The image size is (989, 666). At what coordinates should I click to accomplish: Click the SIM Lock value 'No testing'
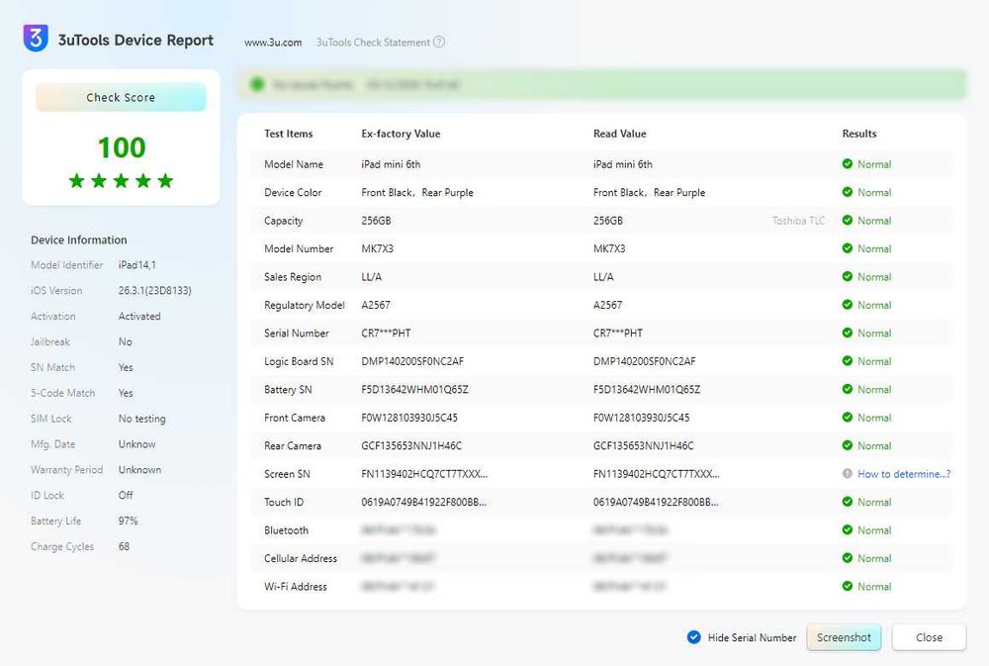pyautogui.click(x=141, y=419)
